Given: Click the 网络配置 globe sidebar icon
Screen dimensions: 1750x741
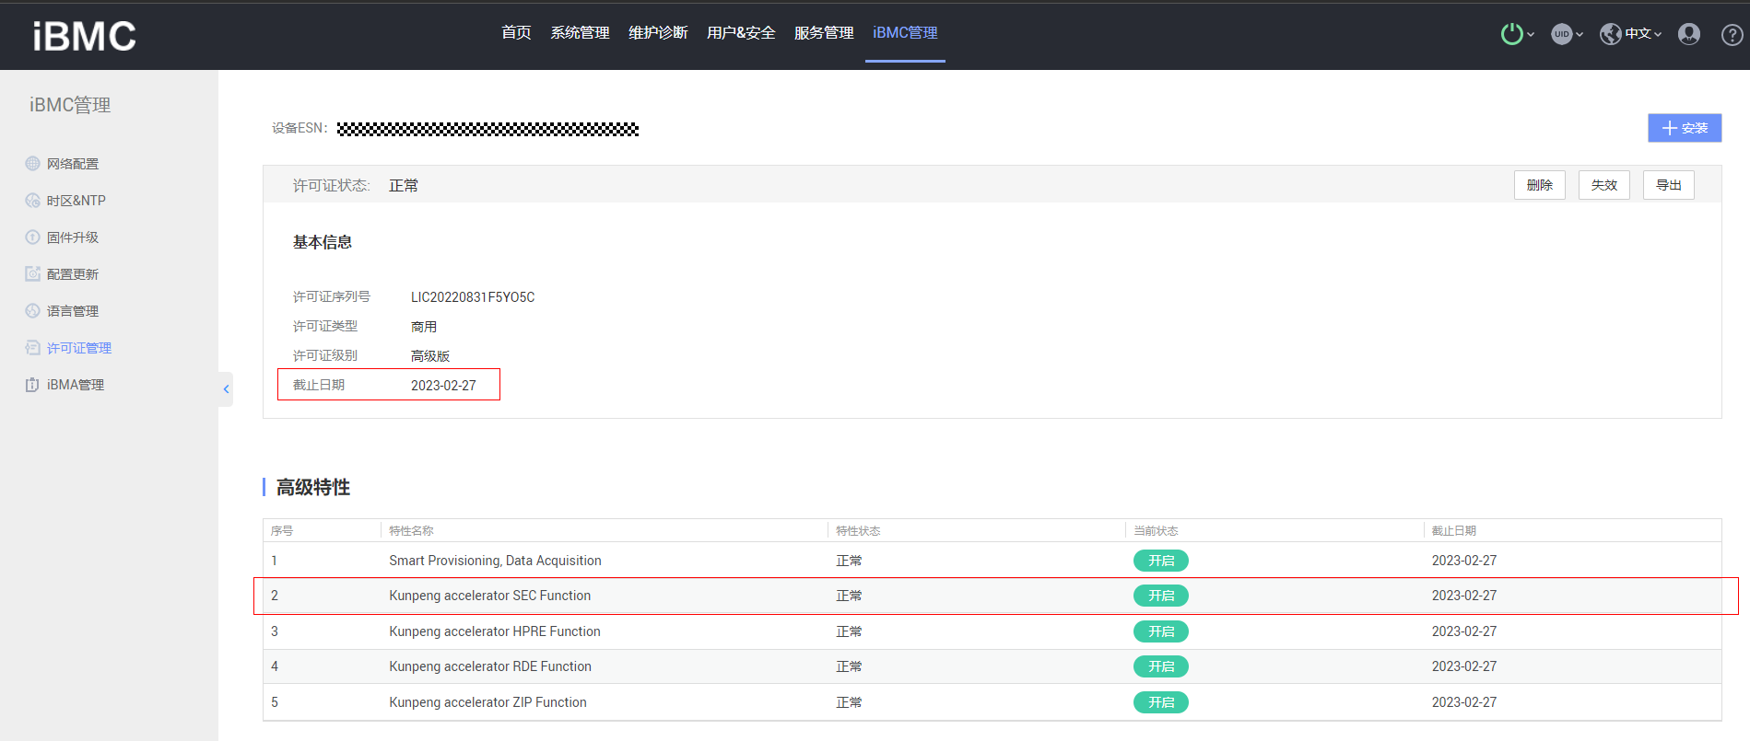Looking at the screenshot, I should (x=32, y=163).
